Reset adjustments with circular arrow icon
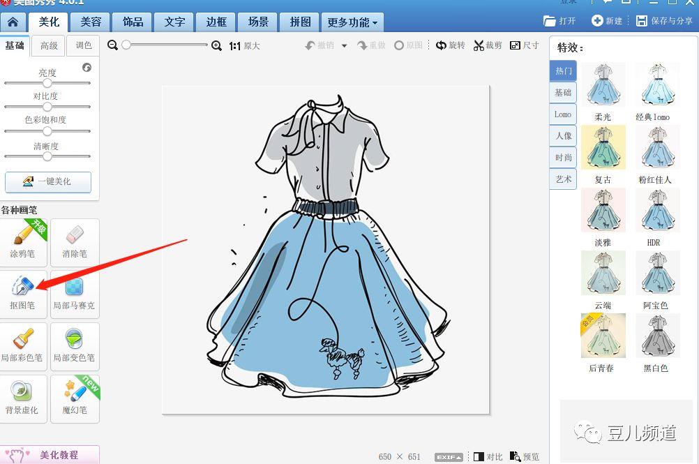Image resolution: width=699 pixels, height=464 pixels. pyautogui.click(x=87, y=67)
